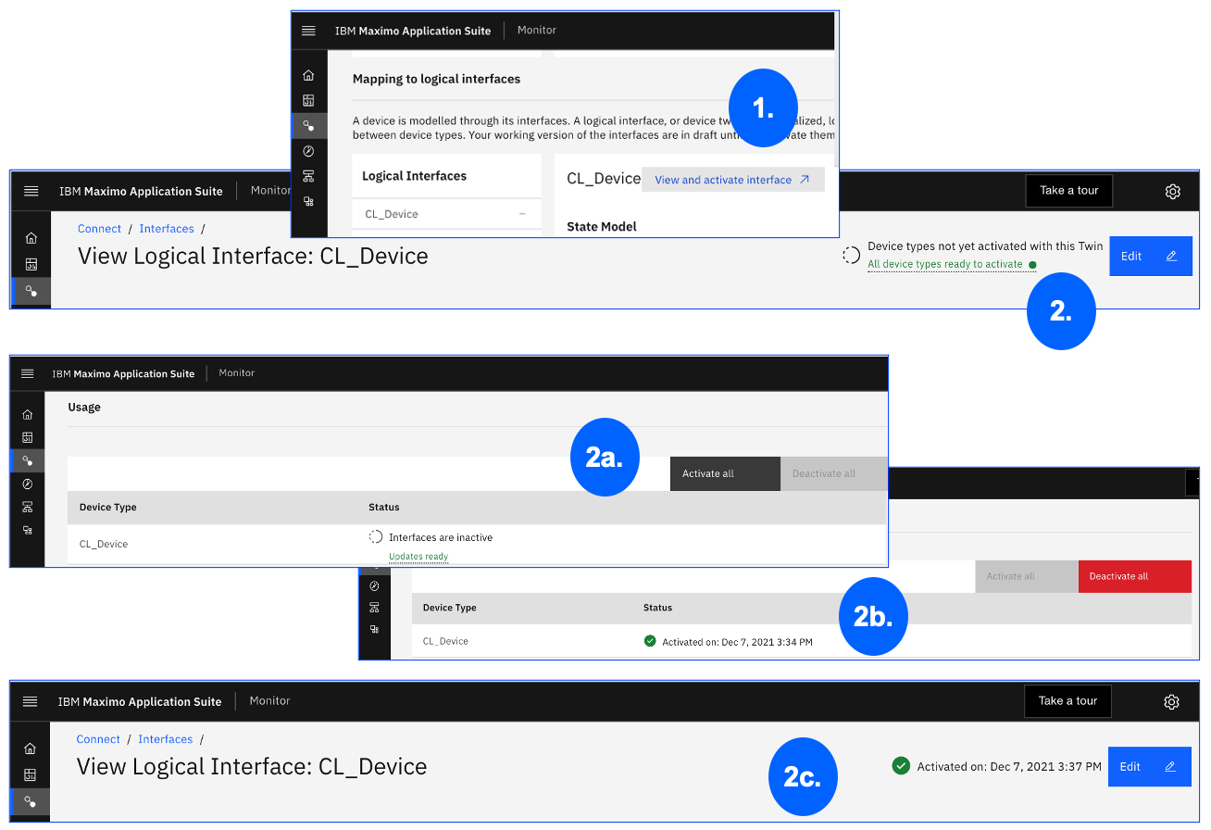The image size is (1211, 830).
Task: Follow the Connect breadcrumb in the Activated 3:37 PM panel
Action: (x=98, y=739)
